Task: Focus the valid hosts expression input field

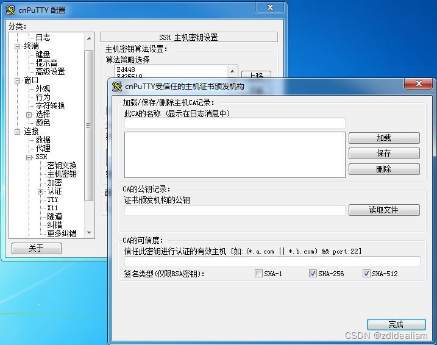Action: tap(272, 261)
